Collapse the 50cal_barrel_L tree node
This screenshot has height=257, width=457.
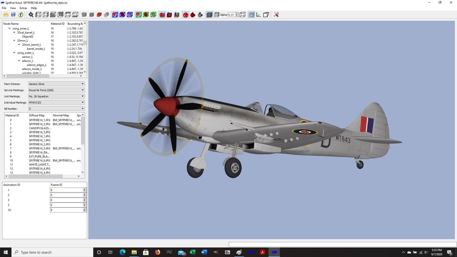click(14, 32)
